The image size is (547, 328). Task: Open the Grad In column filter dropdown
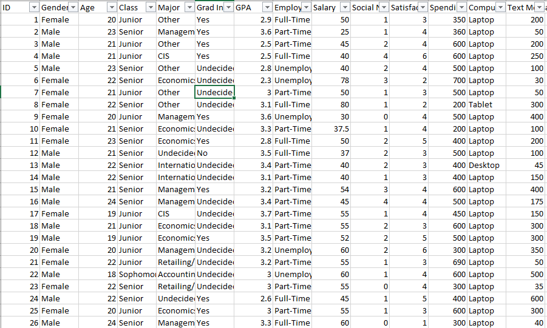[228, 7]
